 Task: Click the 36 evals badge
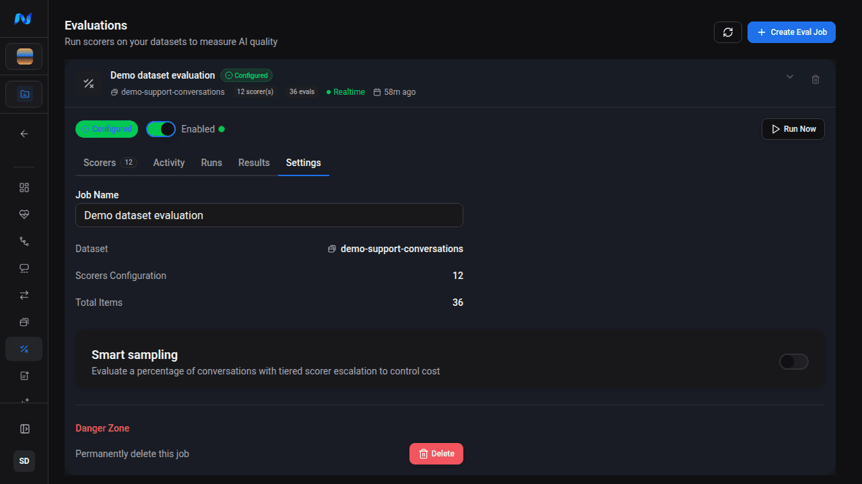pos(302,92)
